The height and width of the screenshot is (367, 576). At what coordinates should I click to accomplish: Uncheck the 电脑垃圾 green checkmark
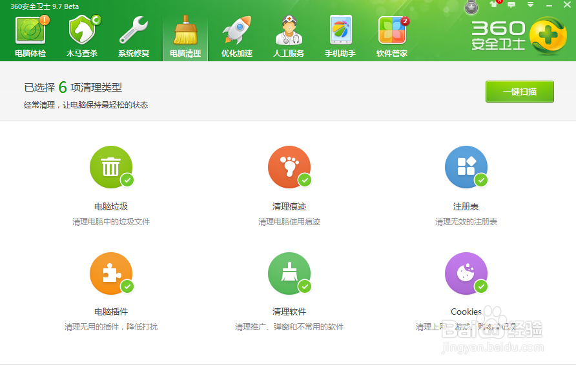pyautogui.click(x=127, y=180)
